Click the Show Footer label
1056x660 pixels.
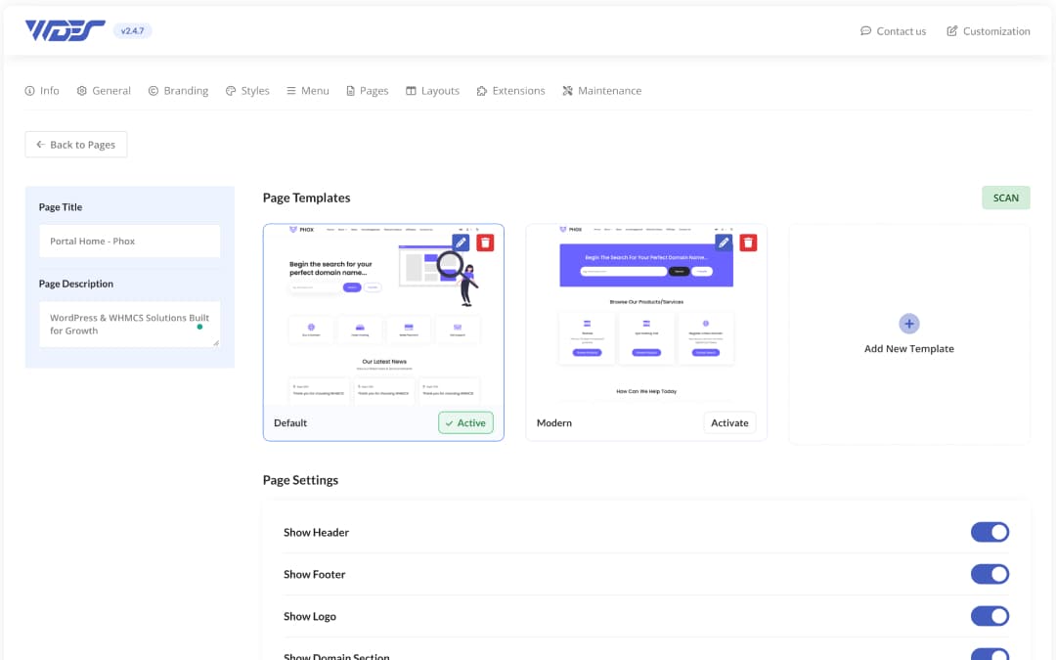point(314,574)
